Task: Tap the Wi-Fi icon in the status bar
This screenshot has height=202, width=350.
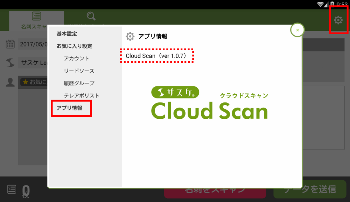Action: [320, 4]
